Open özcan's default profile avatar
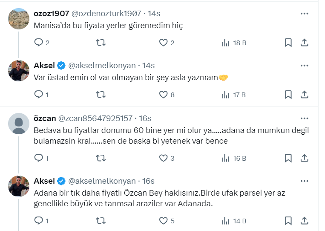This screenshot has height=231, width=325. (19, 124)
